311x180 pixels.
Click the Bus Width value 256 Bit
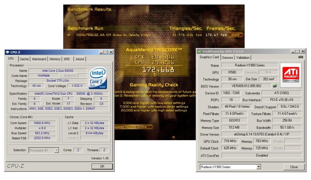point(287,120)
